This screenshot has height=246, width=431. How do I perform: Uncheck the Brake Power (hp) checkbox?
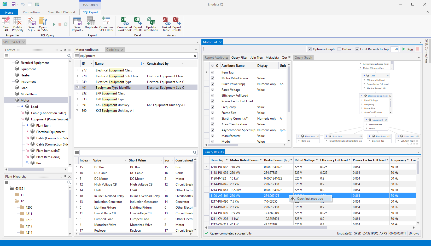pyautogui.click(x=213, y=84)
